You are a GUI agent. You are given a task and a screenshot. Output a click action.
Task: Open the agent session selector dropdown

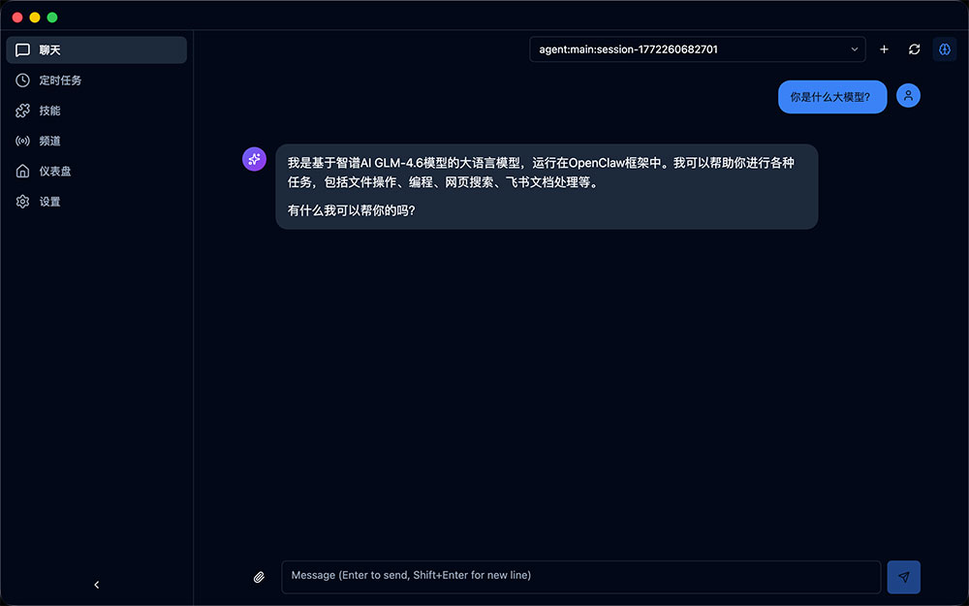tap(697, 49)
